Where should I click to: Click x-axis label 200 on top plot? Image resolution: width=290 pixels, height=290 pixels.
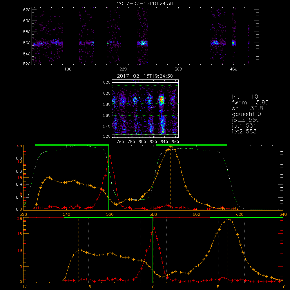123,69
